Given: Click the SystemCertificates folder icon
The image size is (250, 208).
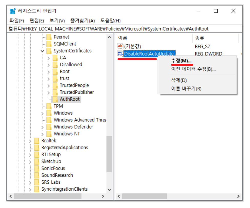Looking at the screenshot, I should tap(49, 51).
